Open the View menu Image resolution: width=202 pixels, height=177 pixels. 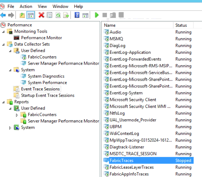pos(42,7)
